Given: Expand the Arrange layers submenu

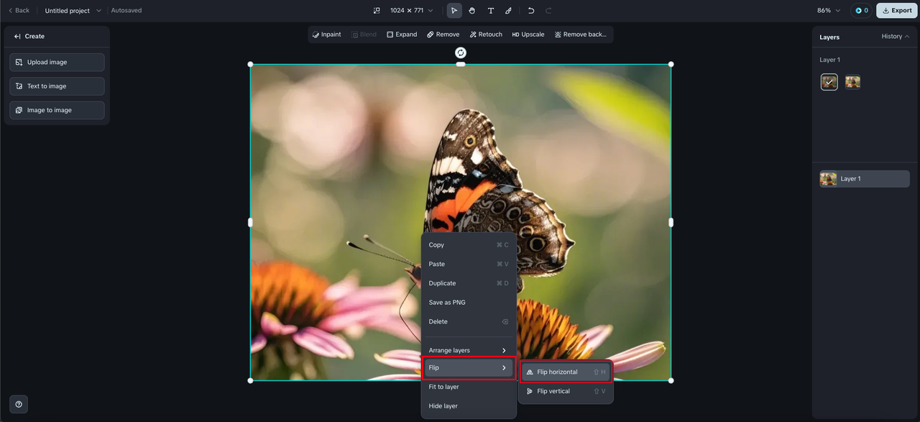Looking at the screenshot, I should tap(469, 350).
